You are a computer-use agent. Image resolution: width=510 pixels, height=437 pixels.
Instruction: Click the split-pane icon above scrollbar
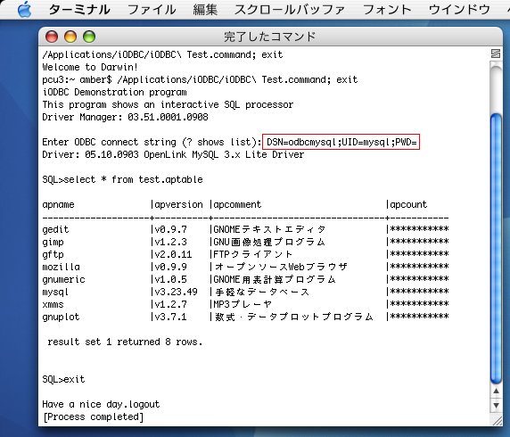pyautogui.click(x=496, y=54)
